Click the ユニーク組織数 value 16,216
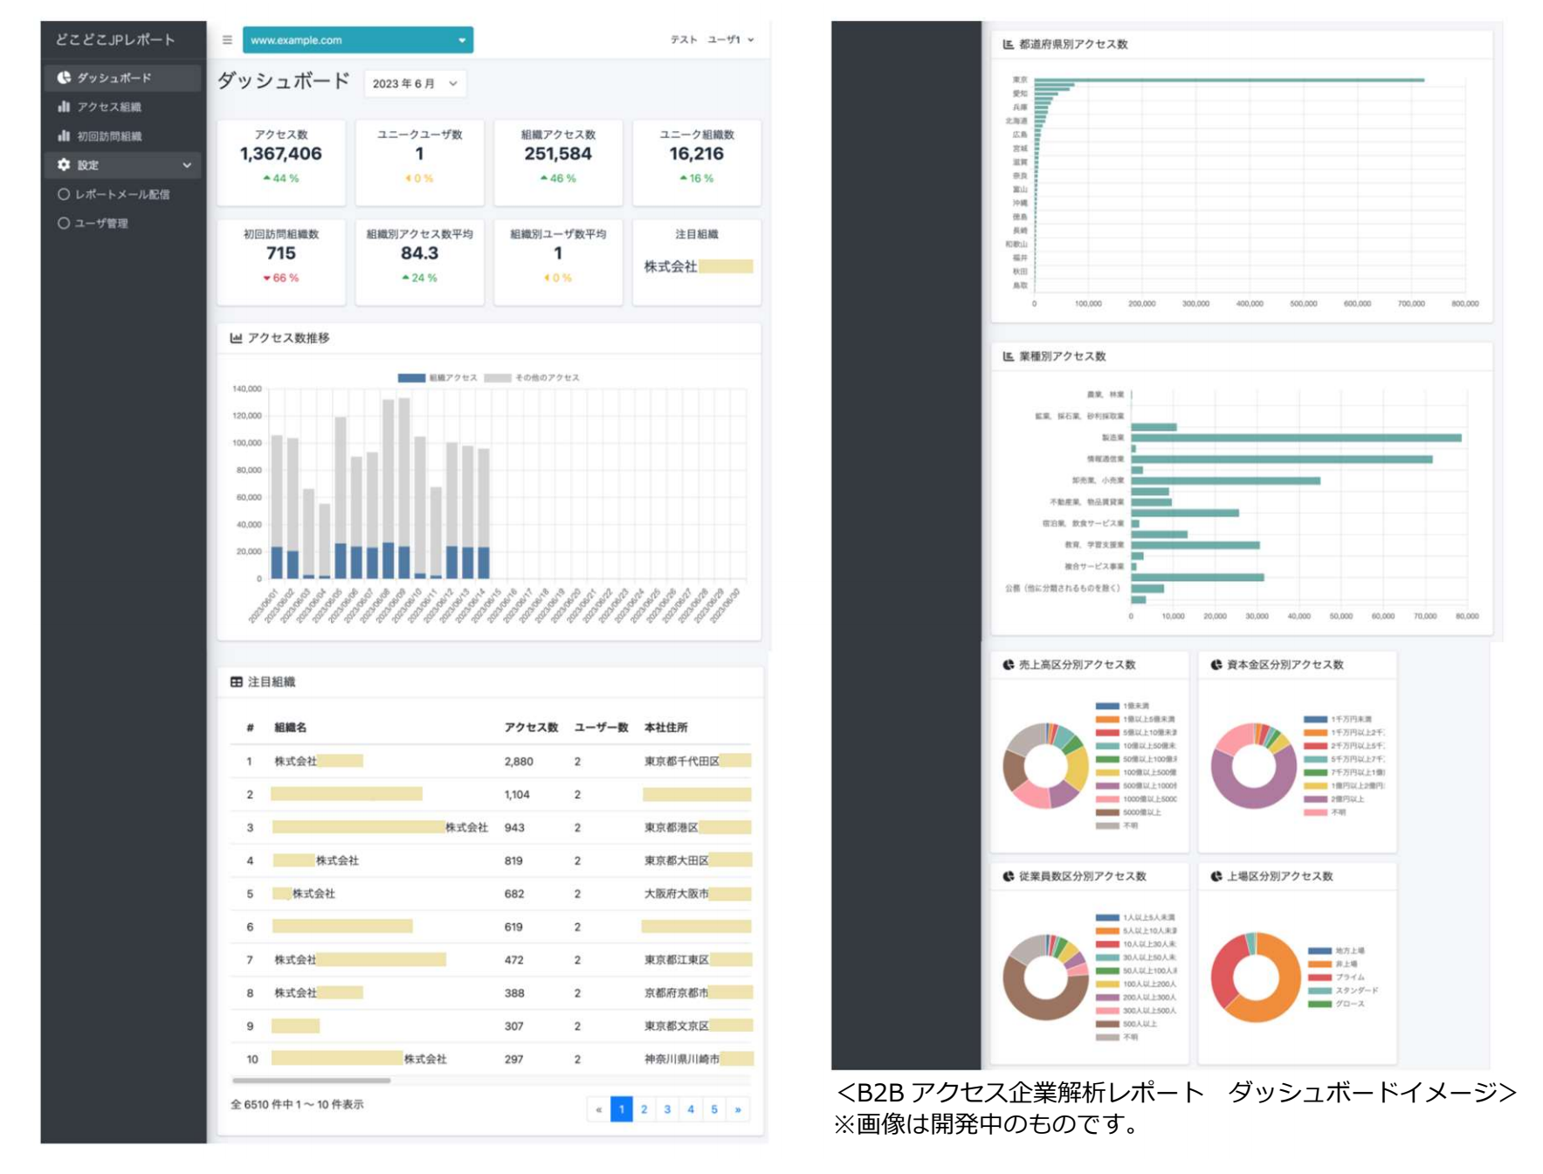The height and width of the screenshot is (1174, 1543). click(696, 155)
